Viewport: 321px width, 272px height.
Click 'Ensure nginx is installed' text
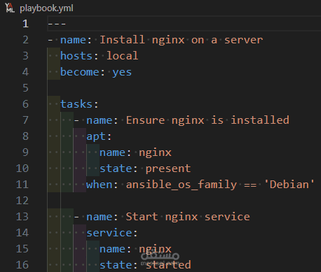click(x=207, y=120)
